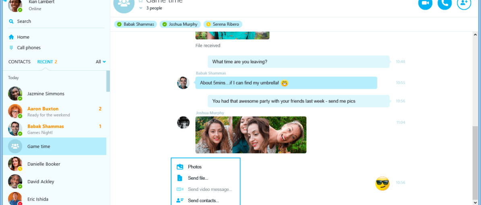
Task: Open Joshua Murphy's shared photo collage
Action: pos(251,135)
